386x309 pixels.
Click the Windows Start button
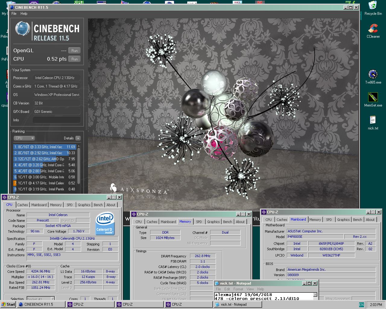[x=8, y=304]
